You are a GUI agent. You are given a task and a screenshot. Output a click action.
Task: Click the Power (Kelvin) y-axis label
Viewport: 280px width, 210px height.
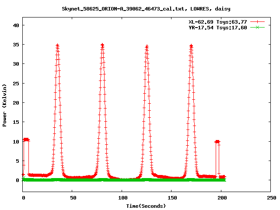click(x=4, y=105)
